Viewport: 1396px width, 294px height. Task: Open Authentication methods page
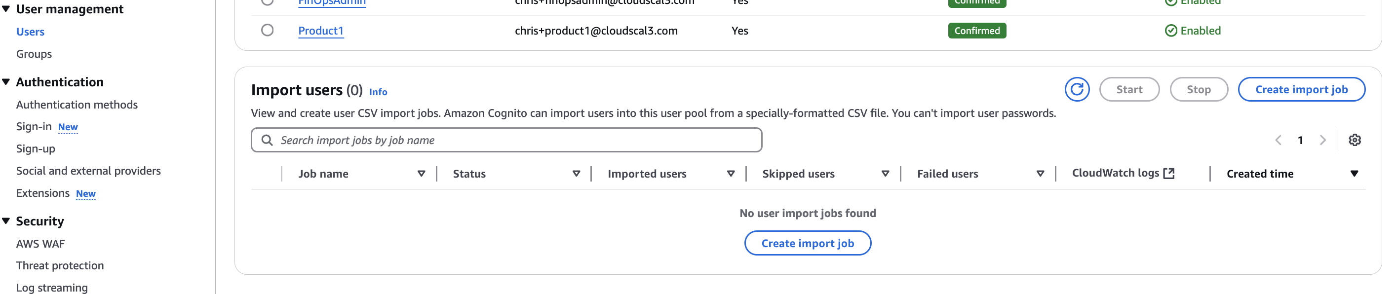tap(77, 105)
